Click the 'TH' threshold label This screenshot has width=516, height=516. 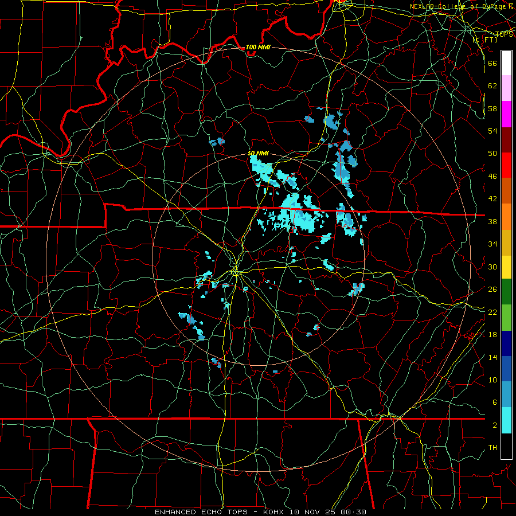coord(492,448)
